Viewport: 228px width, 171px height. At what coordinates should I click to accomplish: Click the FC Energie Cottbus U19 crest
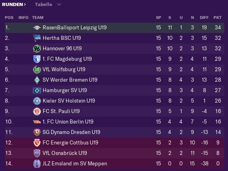tap(37, 143)
